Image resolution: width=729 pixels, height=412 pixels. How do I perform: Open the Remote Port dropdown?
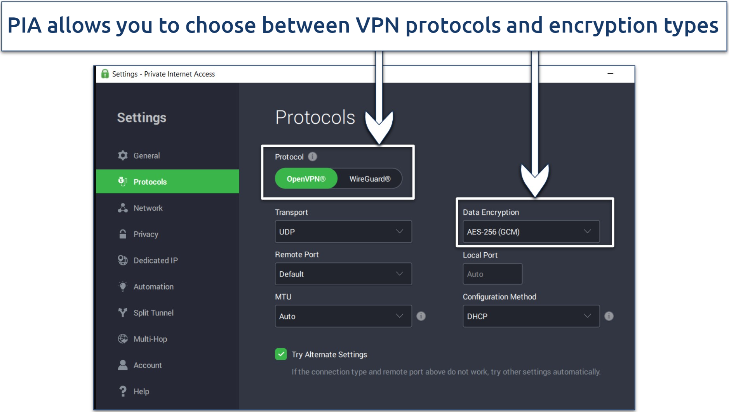coord(343,274)
